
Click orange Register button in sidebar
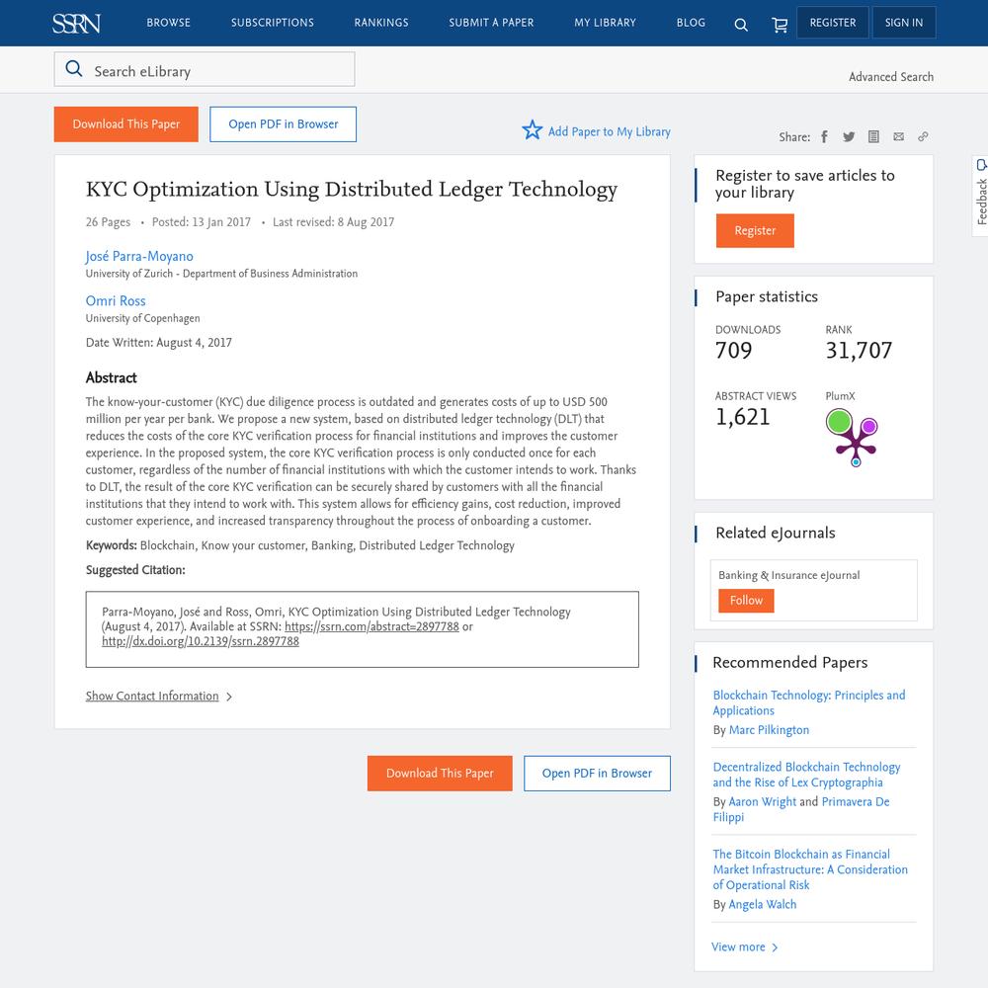click(x=755, y=230)
